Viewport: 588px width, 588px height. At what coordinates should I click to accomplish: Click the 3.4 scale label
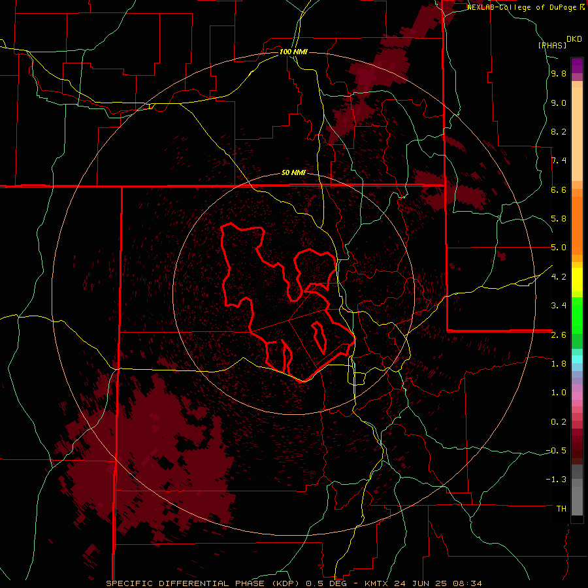pyautogui.click(x=559, y=306)
